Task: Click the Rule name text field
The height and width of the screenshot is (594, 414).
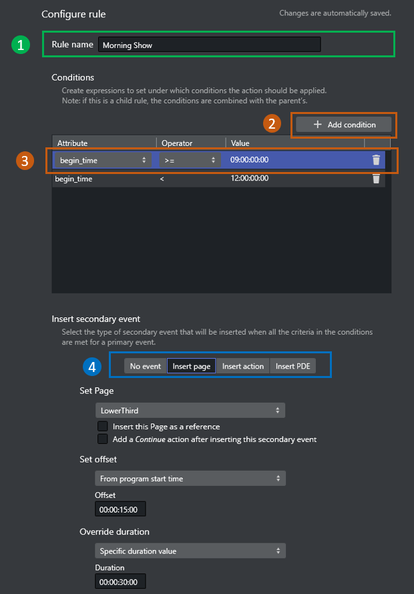Action: pyautogui.click(x=209, y=45)
